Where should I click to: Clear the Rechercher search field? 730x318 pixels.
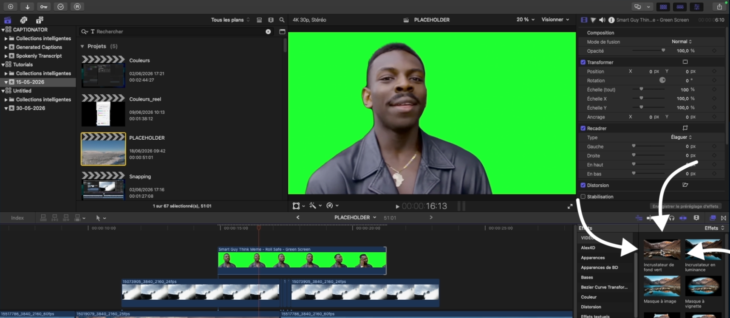point(268,31)
